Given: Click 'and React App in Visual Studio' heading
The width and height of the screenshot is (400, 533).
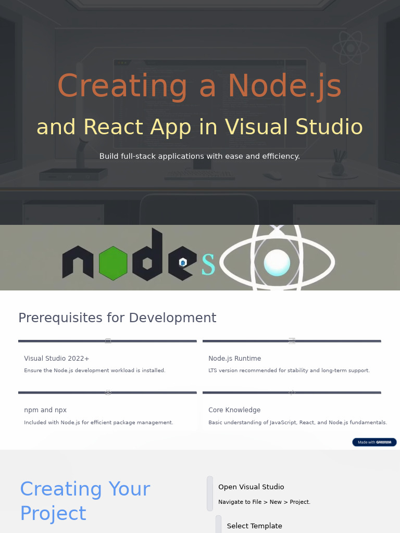Looking at the screenshot, I should pyautogui.click(x=199, y=127).
